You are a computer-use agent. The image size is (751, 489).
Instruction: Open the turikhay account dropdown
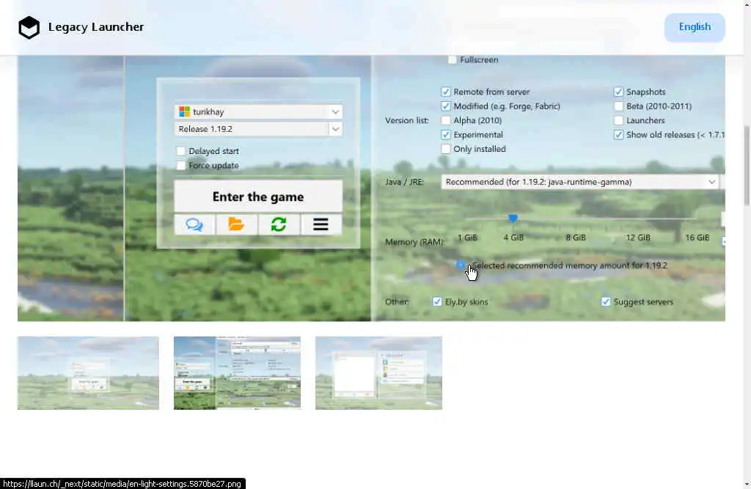258,111
